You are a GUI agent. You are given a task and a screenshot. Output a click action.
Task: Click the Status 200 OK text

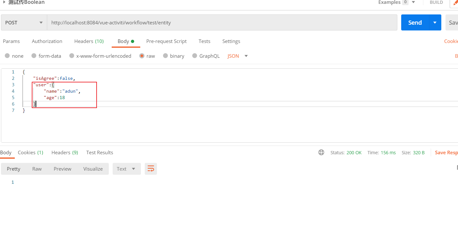click(346, 153)
